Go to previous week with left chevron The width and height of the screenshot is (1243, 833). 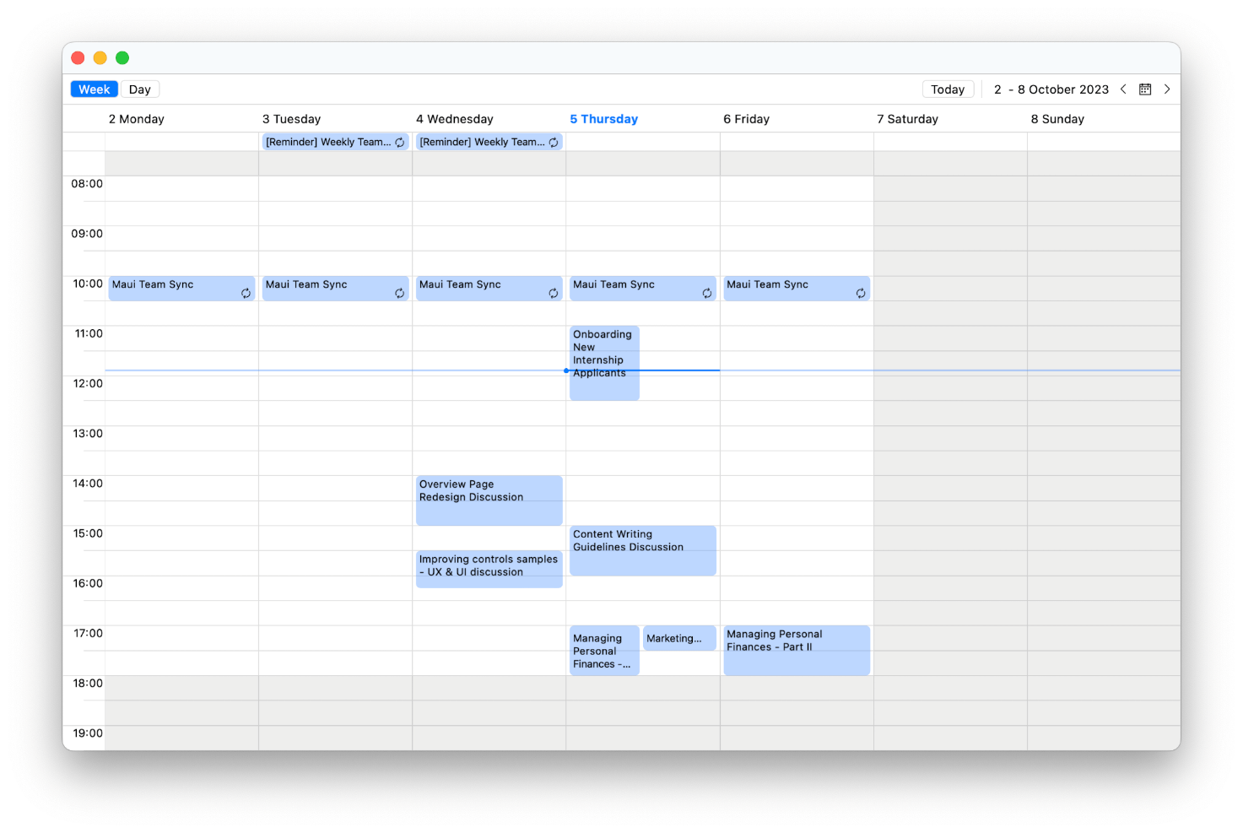(x=1123, y=89)
